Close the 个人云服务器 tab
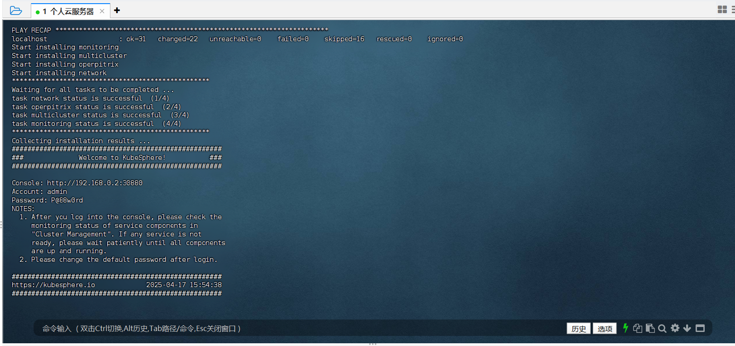This screenshot has width=735, height=346. pos(102,11)
